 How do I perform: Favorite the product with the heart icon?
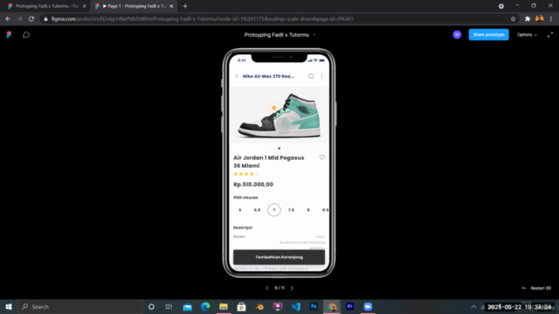(322, 157)
